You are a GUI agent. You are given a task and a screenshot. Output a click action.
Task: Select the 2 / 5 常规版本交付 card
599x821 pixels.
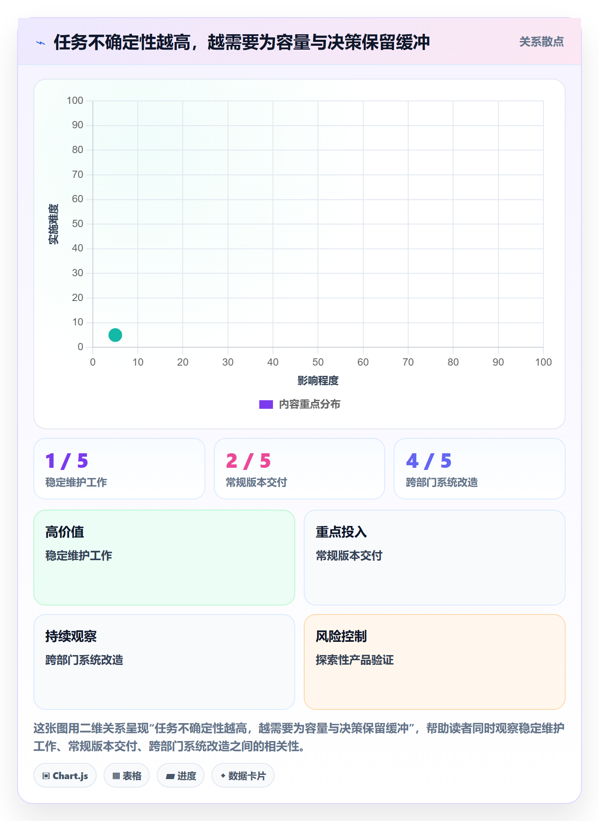click(x=299, y=469)
